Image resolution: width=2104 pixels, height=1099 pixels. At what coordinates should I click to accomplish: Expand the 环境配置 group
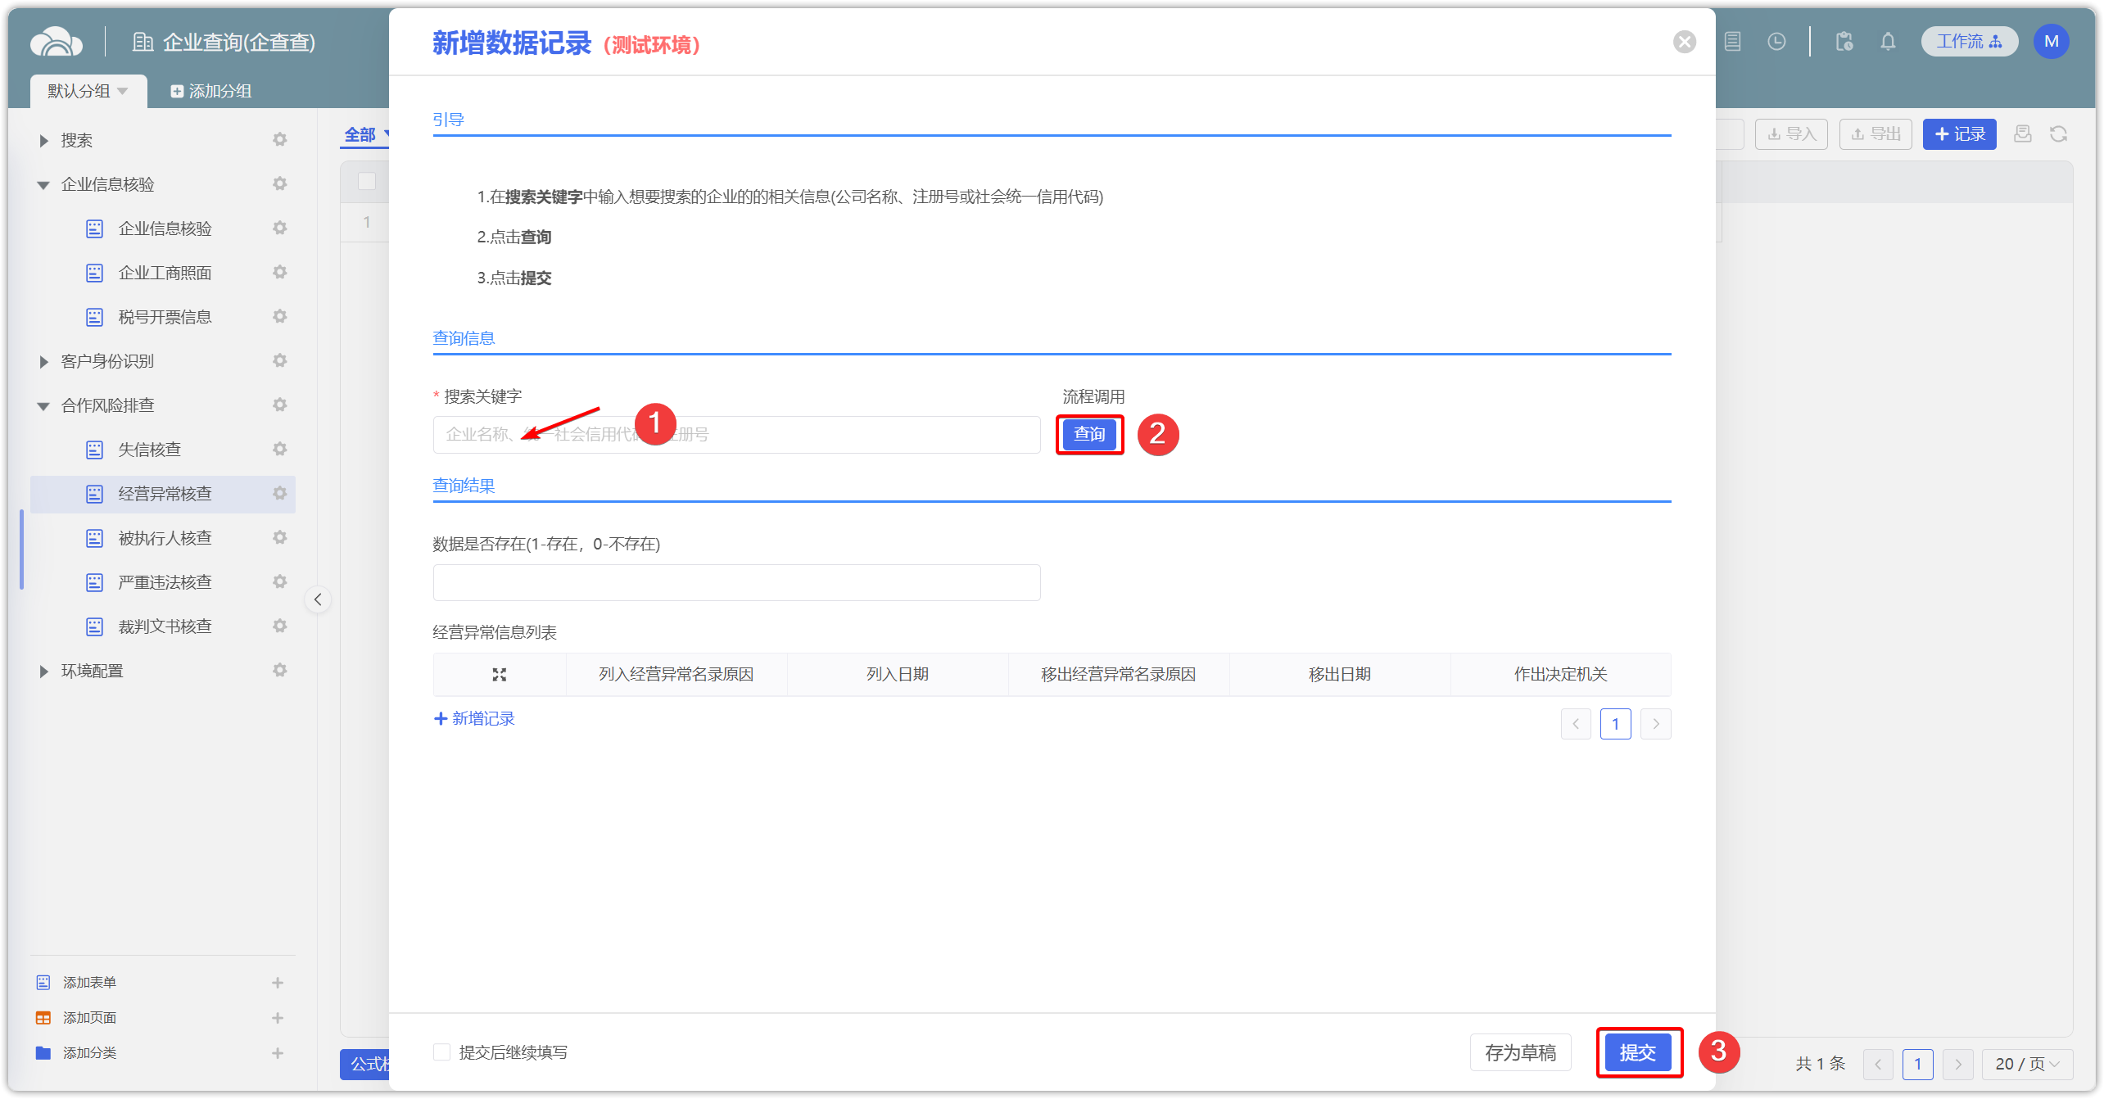(x=43, y=671)
